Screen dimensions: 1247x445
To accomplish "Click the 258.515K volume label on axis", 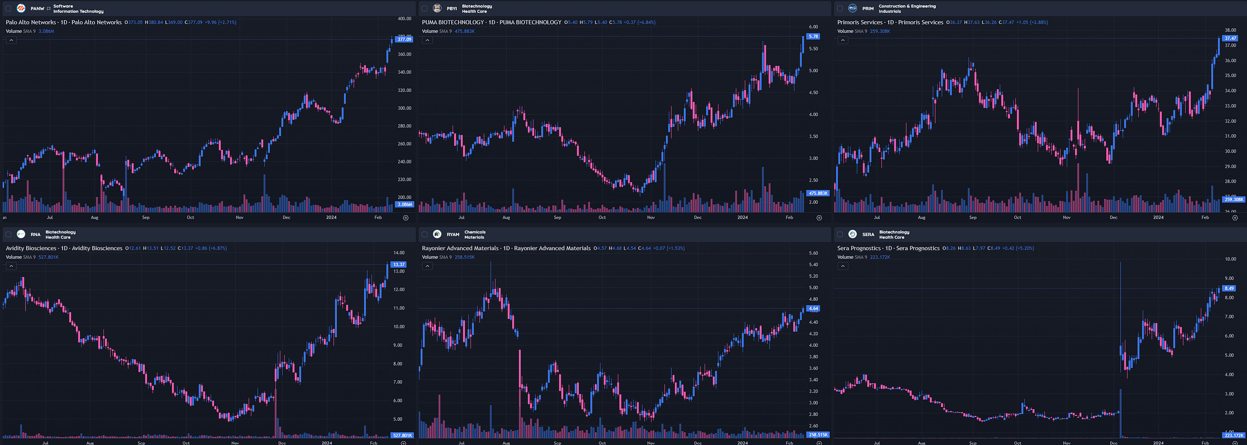I will pos(818,435).
